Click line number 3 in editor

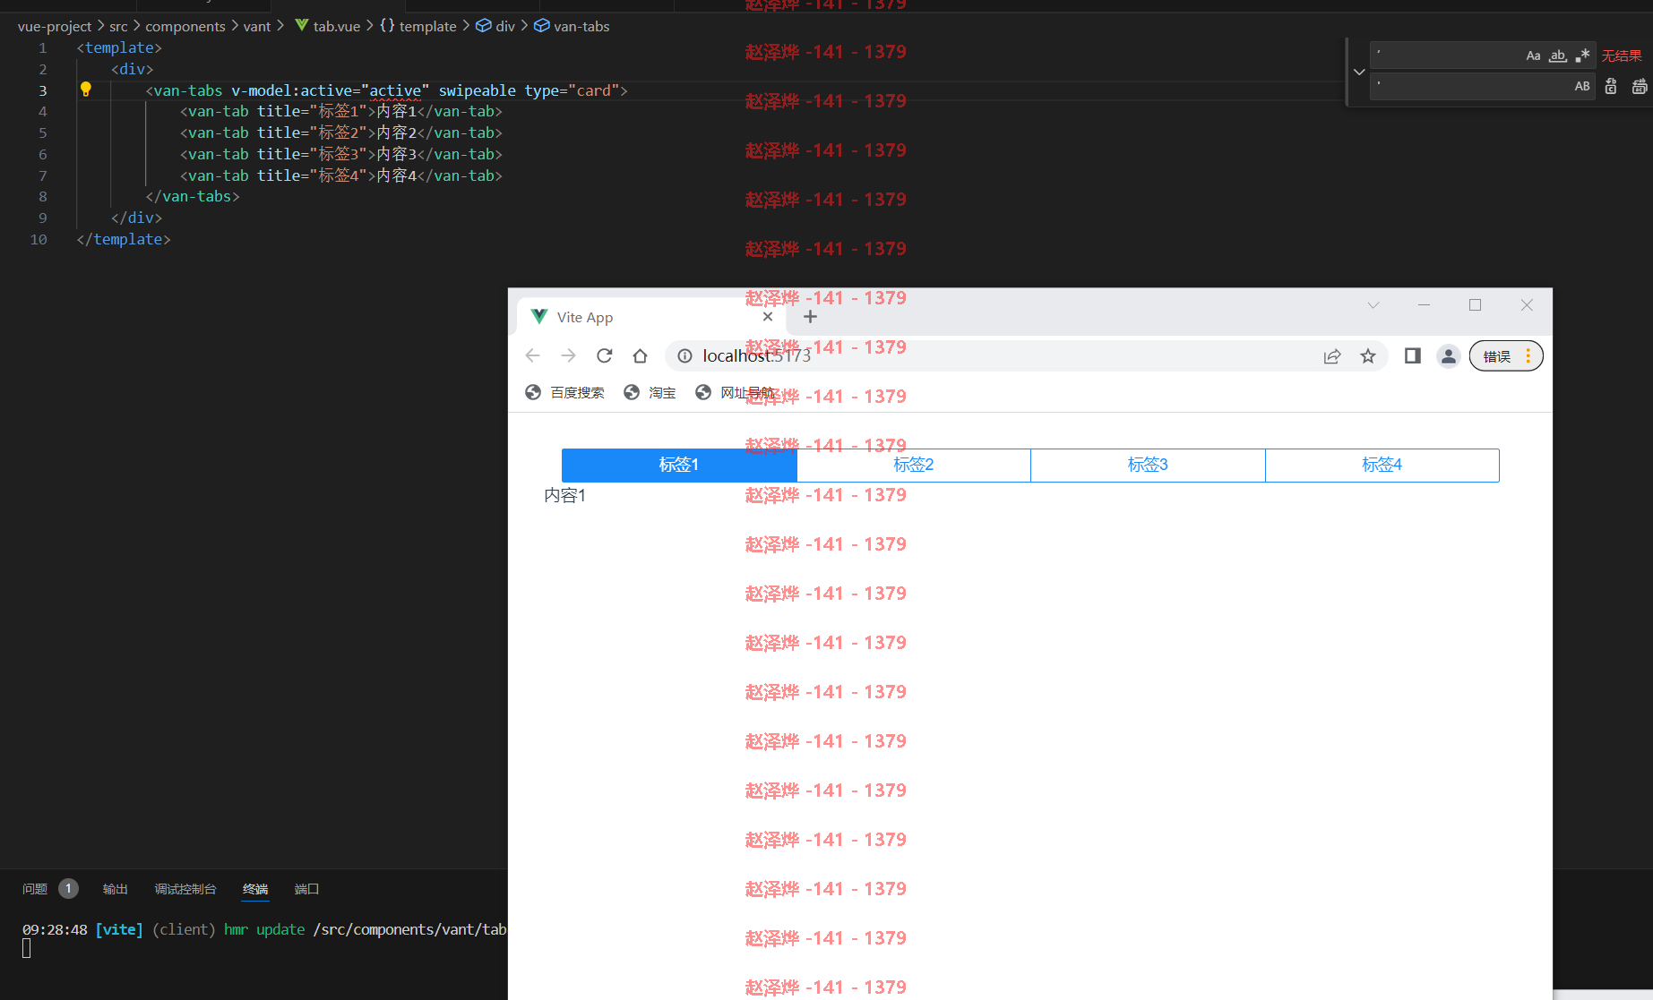pos(42,90)
